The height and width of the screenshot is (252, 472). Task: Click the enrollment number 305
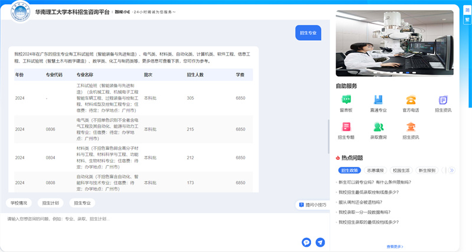(x=190, y=98)
